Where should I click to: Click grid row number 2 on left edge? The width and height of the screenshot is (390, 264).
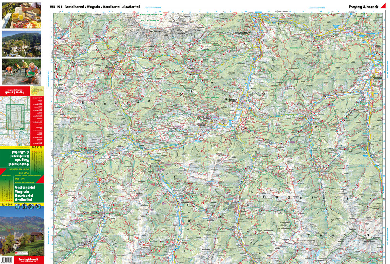[x=52, y=37]
